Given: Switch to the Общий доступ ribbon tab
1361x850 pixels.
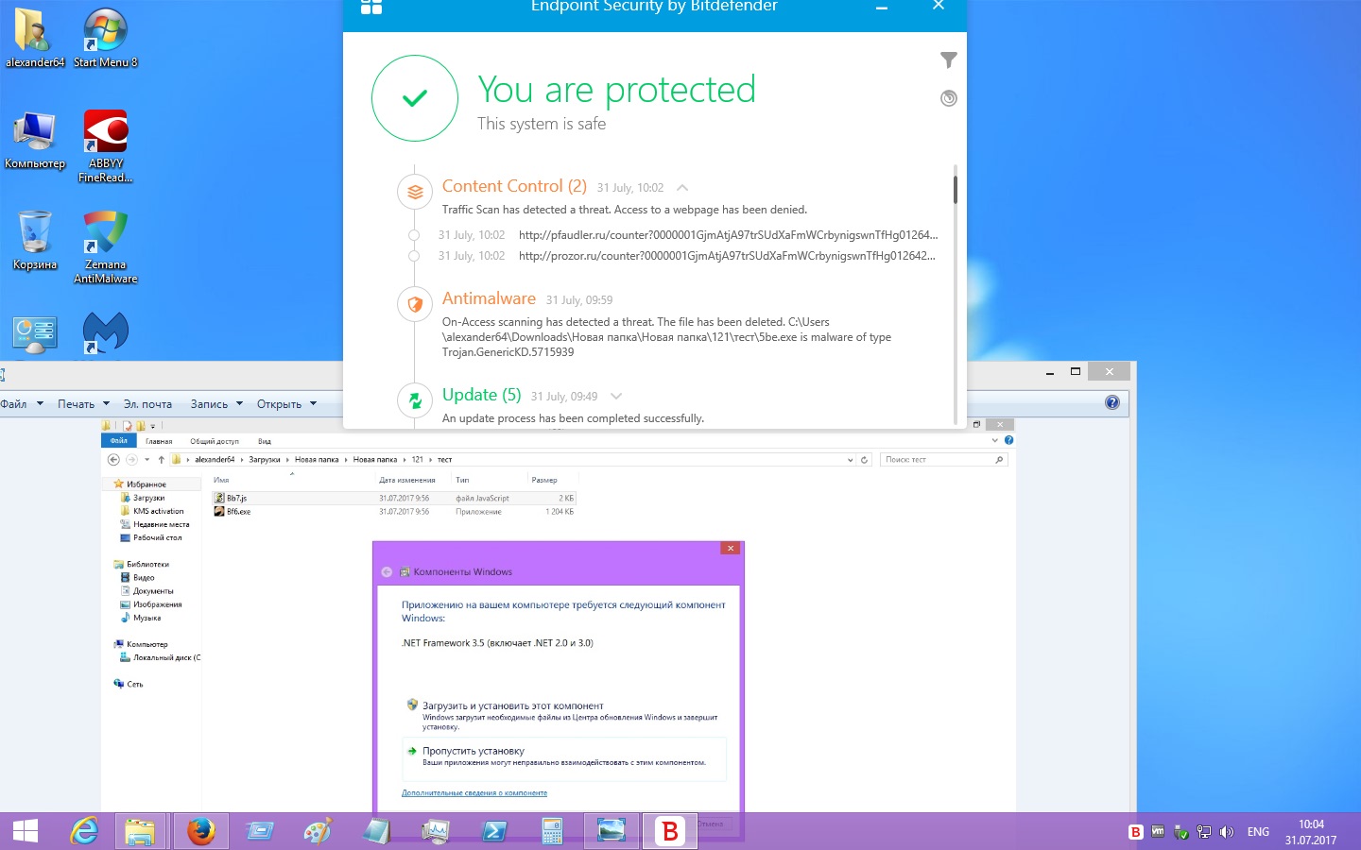Looking at the screenshot, I should pyautogui.click(x=215, y=441).
